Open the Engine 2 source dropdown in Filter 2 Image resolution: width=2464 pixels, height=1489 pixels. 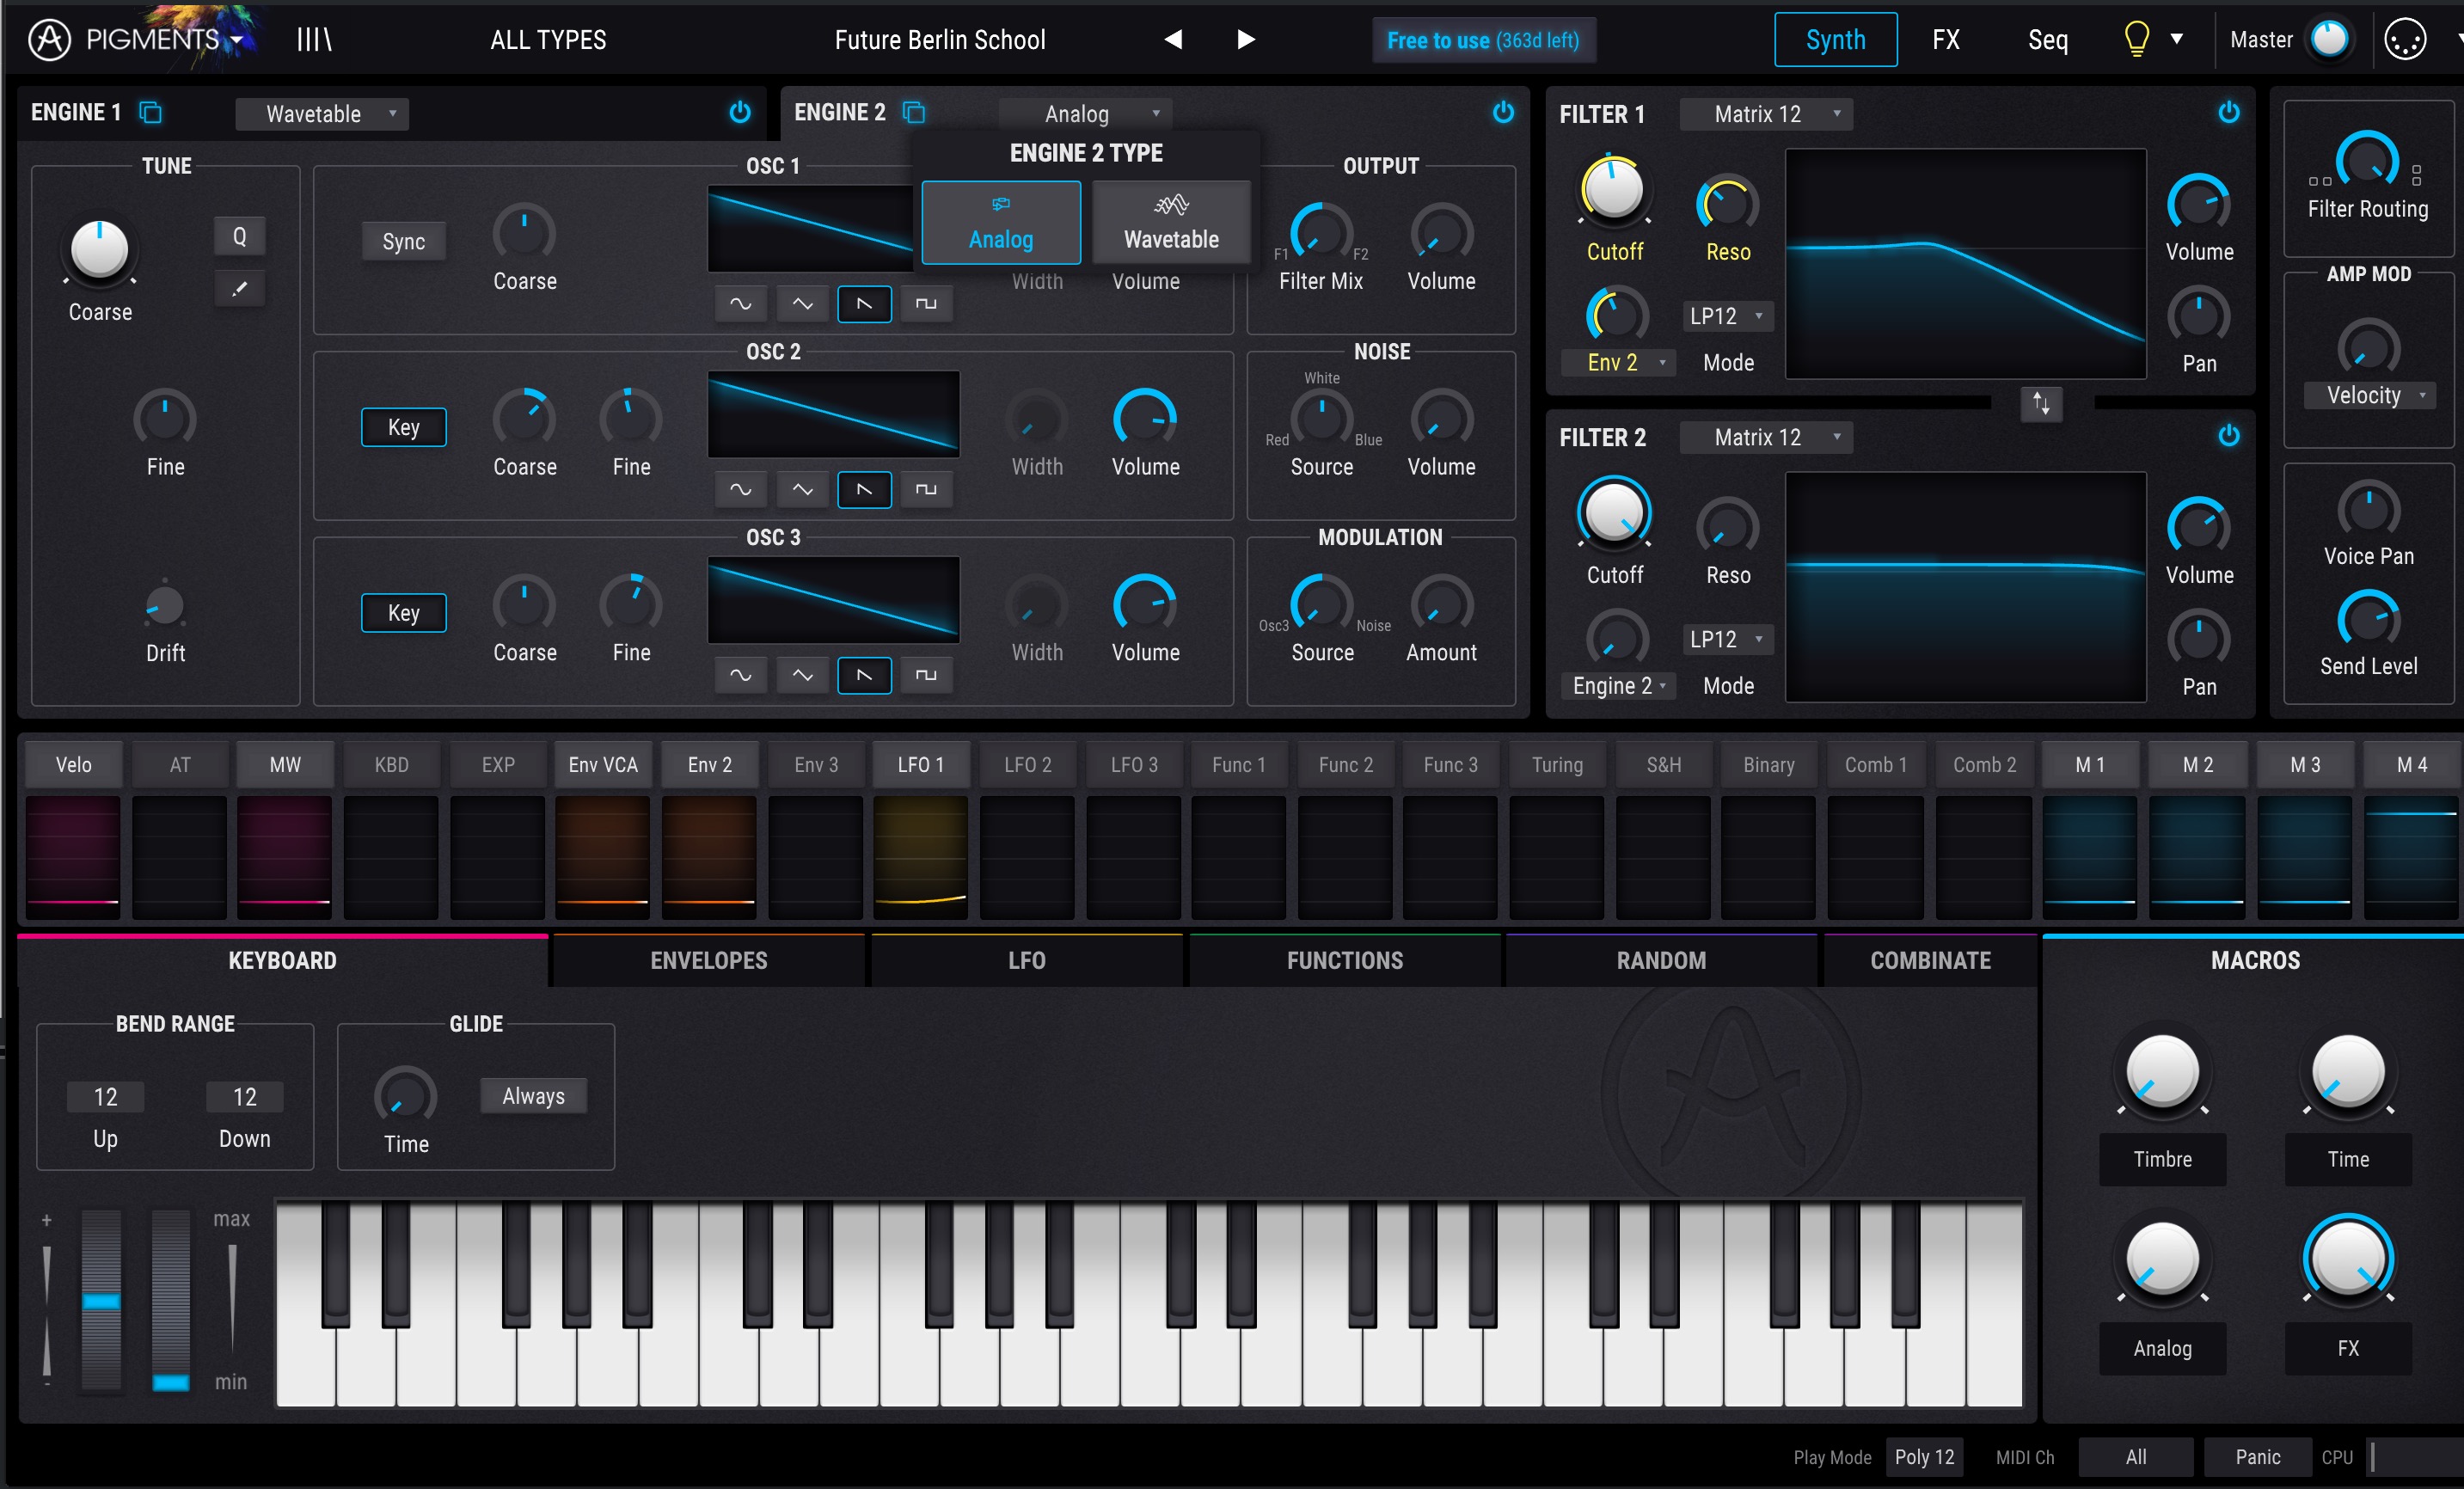pyautogui.click(x=1618, y=686)
